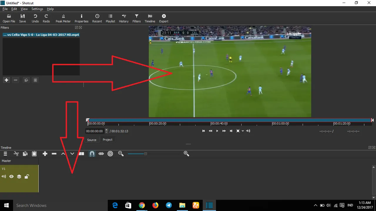
Task: Select the Celta Vigo mp4 clip title
Action: click(41, 35)
